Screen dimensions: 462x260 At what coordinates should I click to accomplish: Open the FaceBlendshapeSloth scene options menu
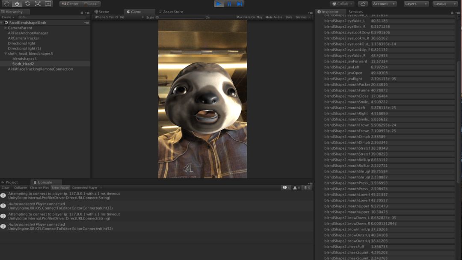pos(86,23)
